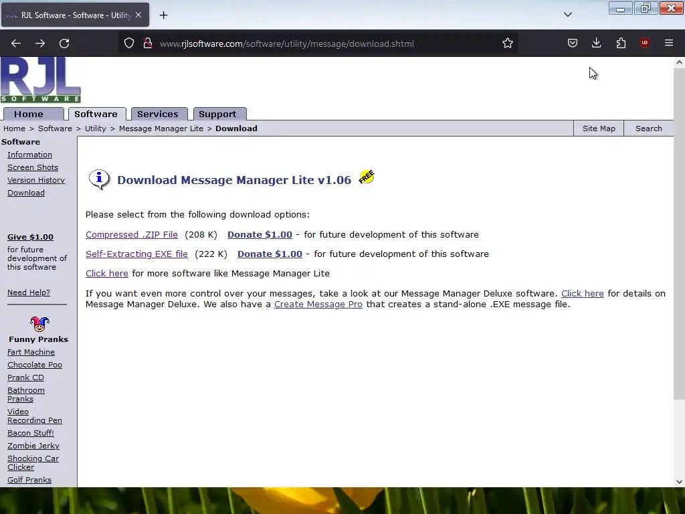Click Home in the breadcrumb

pos(15,128)
